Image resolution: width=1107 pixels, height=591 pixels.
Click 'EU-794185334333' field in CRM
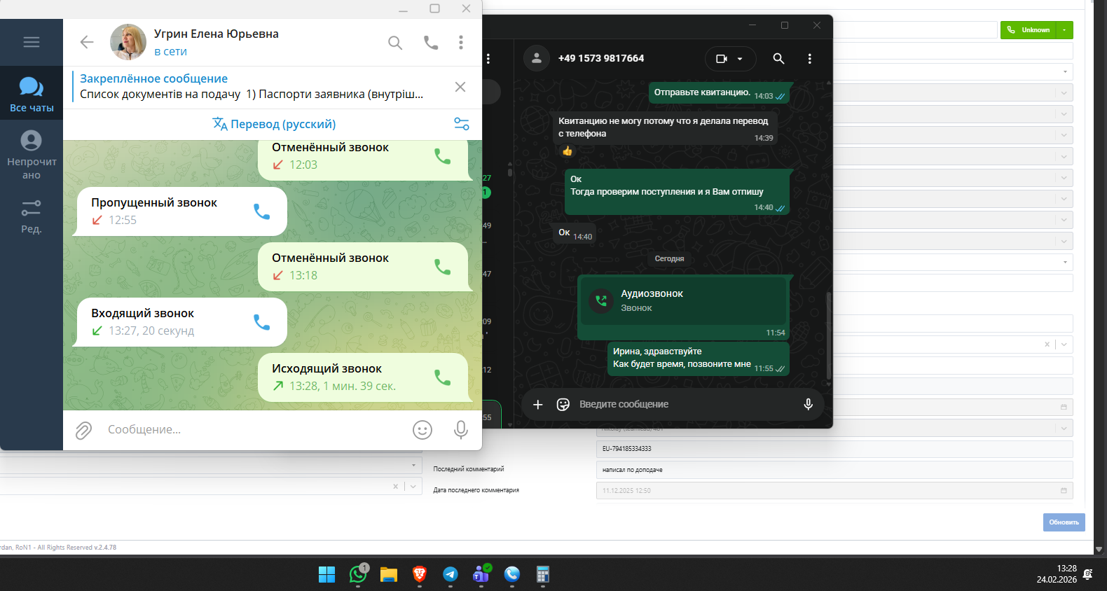coord(834,449)
